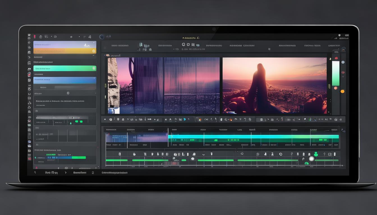
Task: Open the rightmost tab in top tab bar
Action: [334, 45]
